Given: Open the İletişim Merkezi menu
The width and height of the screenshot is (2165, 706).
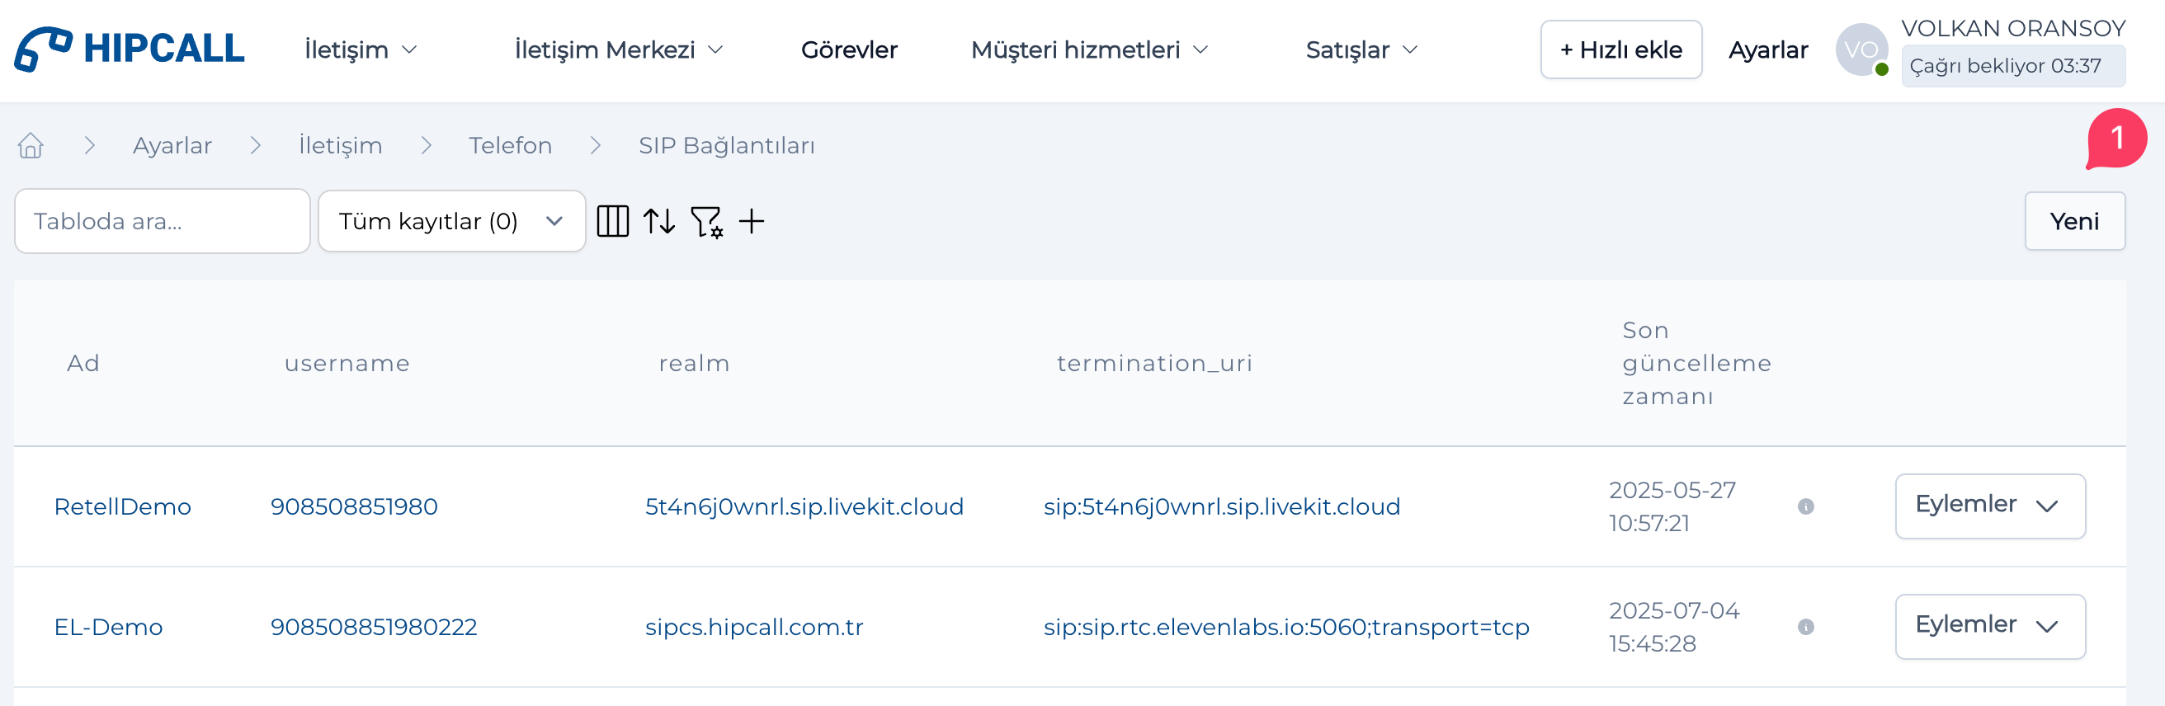Looking at the screenshot, I should [x=619, y=49].
